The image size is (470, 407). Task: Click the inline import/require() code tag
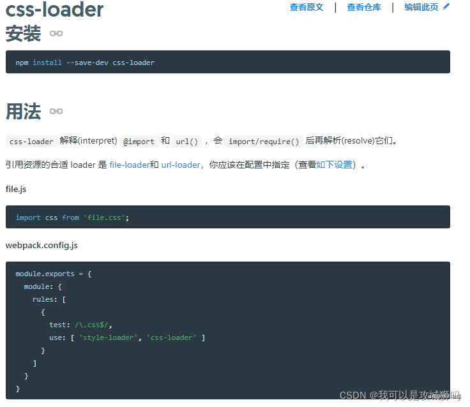pyautogui.click(x=264, y=142)
